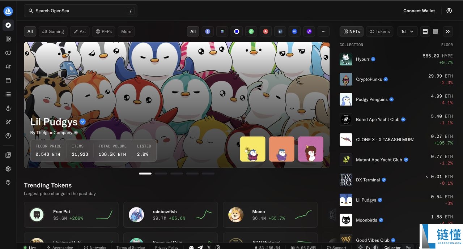463x249 pixels.
Task: Select the Art category tab
Action: (x=80, y=31)
